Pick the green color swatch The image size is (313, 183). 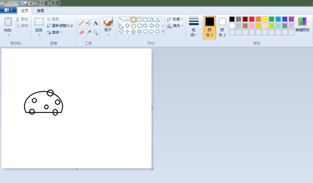(x=271, y=19)
